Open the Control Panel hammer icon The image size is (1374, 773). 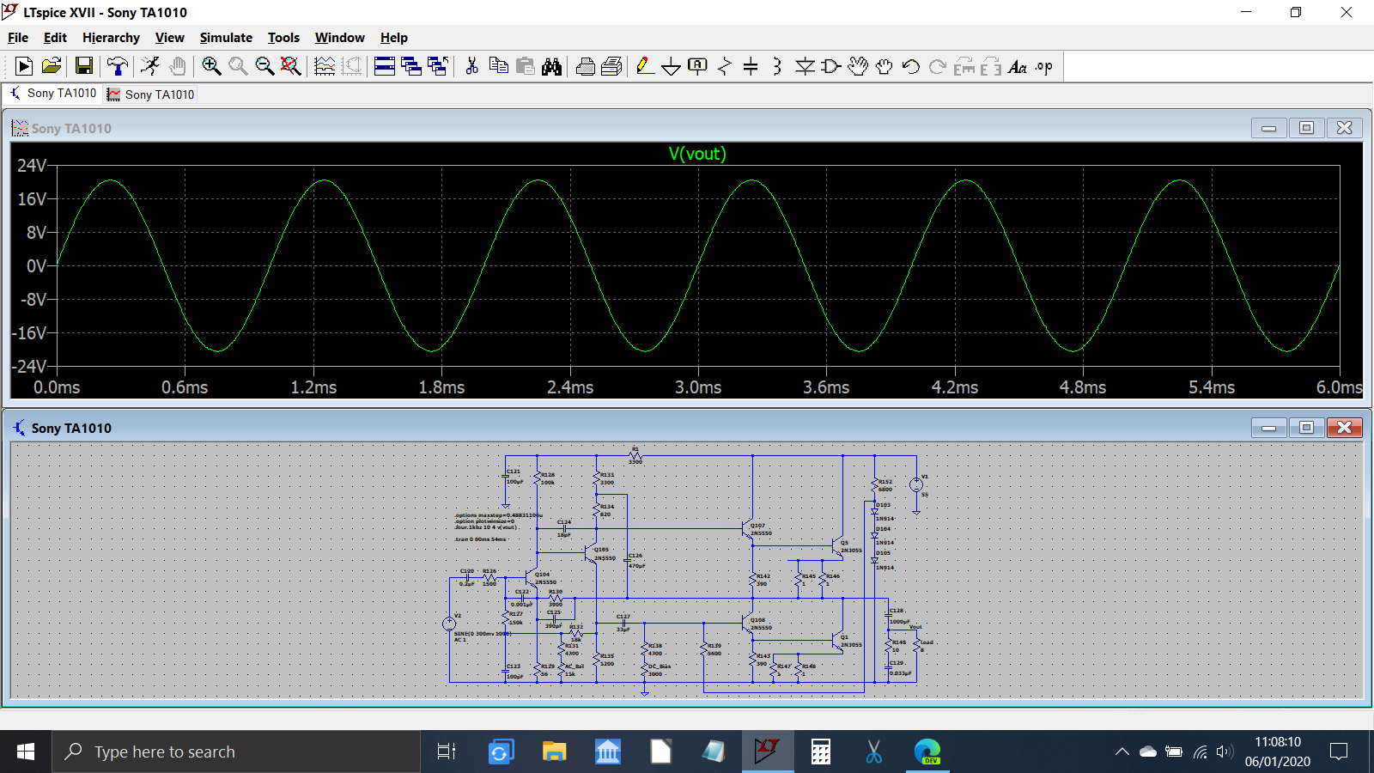click(x=118, y=66)
